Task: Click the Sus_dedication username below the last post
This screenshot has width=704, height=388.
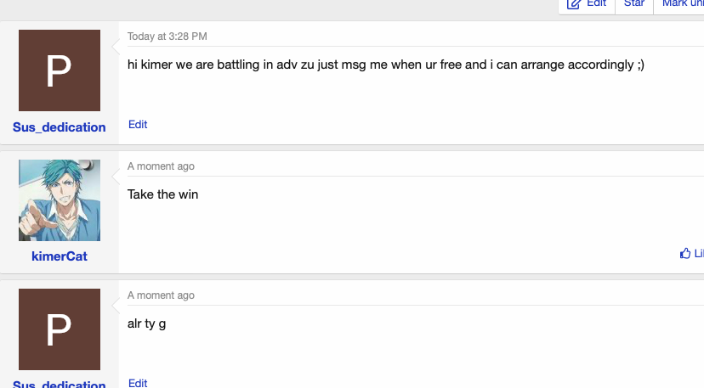Action: pos(60,384)
